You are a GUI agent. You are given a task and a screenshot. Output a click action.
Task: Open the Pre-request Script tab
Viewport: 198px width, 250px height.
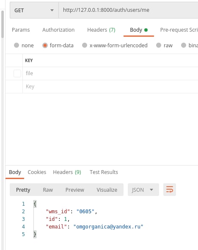tap(179, 30)
